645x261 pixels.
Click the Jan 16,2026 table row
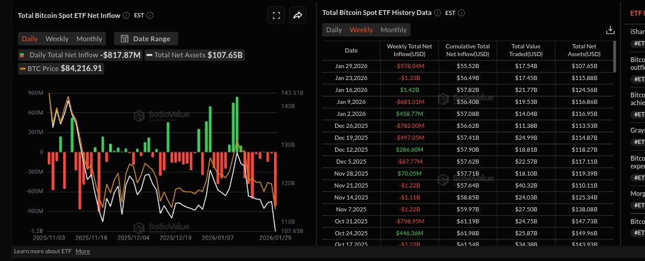[x=468, y=89]
